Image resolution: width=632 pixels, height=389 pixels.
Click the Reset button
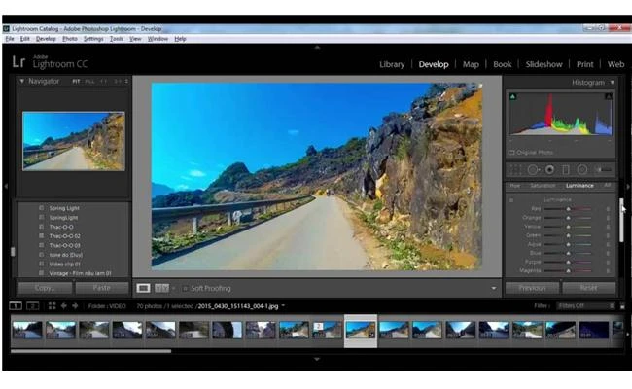(587, 288)
